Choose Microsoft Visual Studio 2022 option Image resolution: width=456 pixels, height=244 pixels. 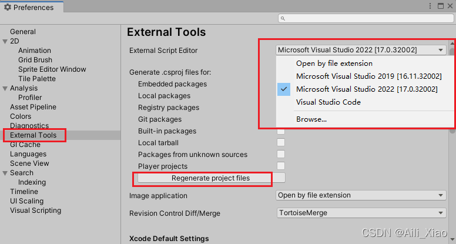pyautogui.click(x=367, y=89)
